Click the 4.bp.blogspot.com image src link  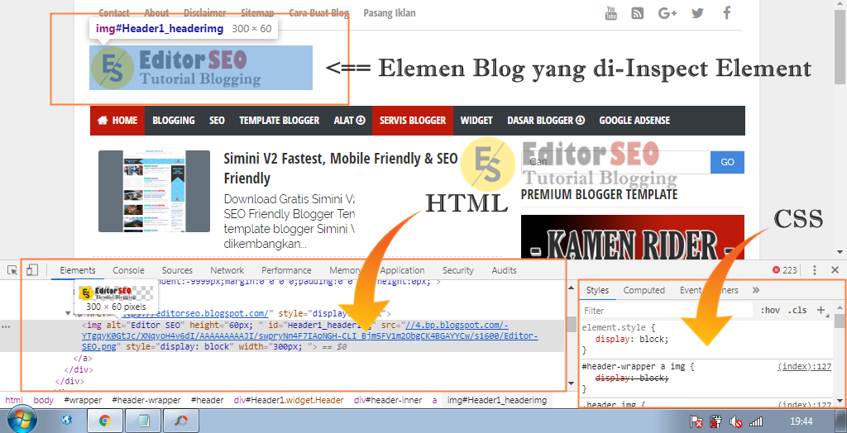coord(311,335)
